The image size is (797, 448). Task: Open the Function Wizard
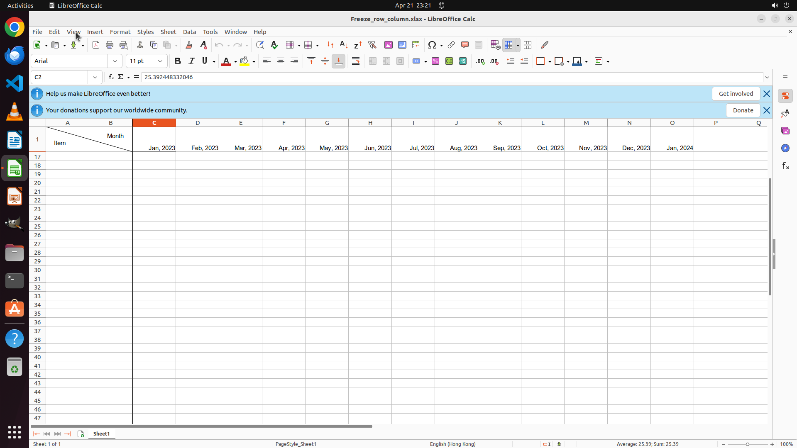click(x=111, y=77)
